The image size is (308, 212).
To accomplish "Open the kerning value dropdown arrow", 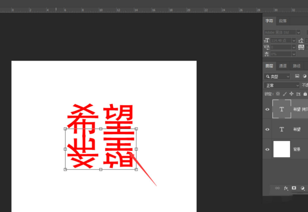I will pos(294,47).
